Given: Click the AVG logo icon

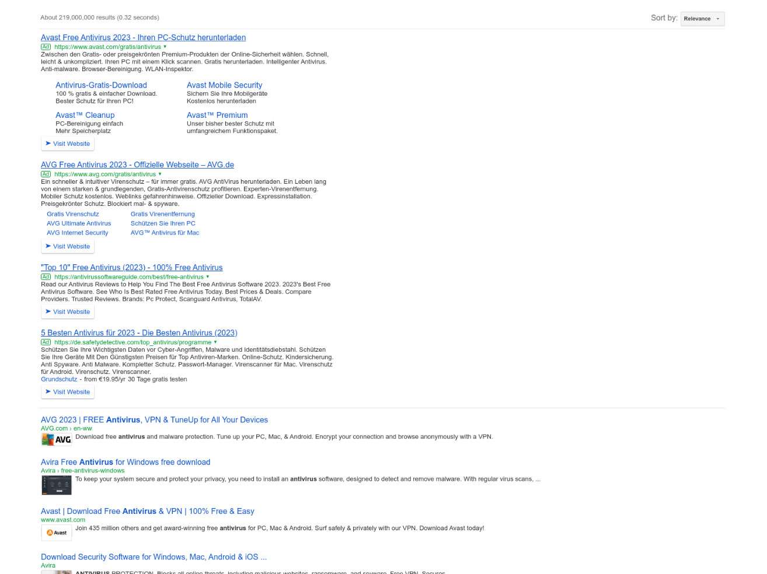Looking at the screenshot, I should point(57,439).
